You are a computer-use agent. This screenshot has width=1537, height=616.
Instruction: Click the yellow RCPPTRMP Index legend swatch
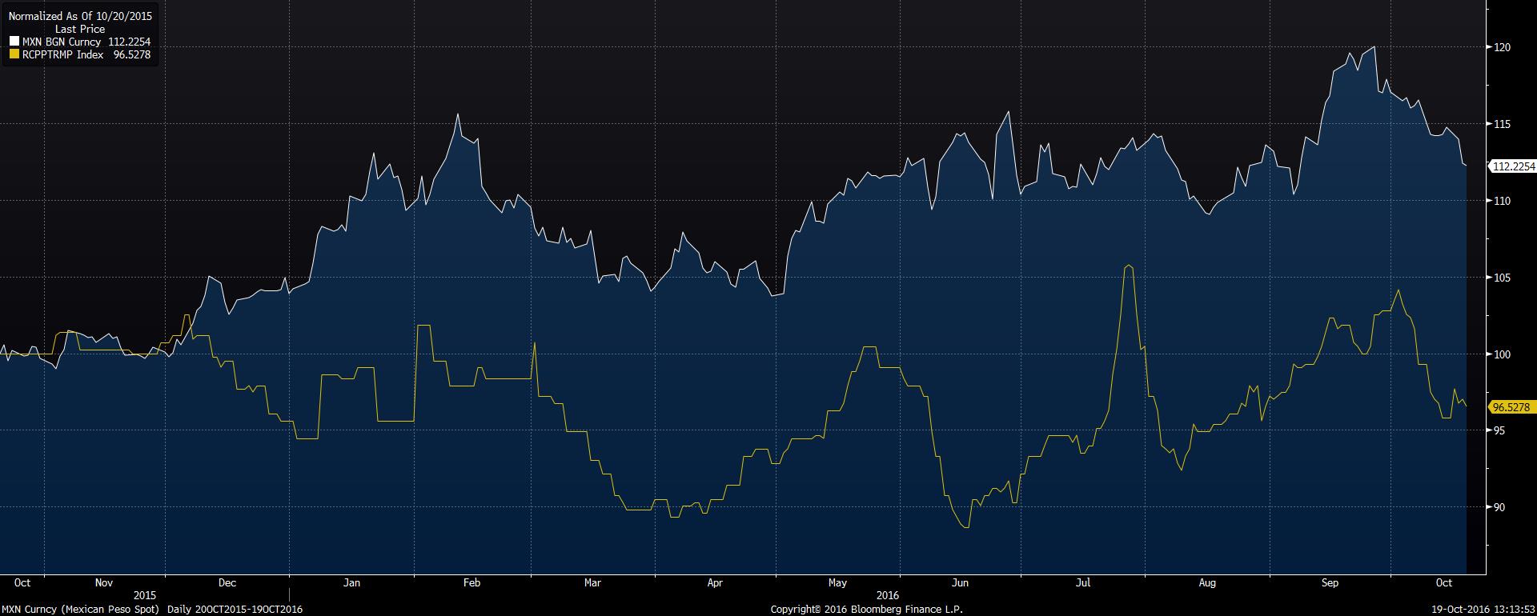(14, 54)
